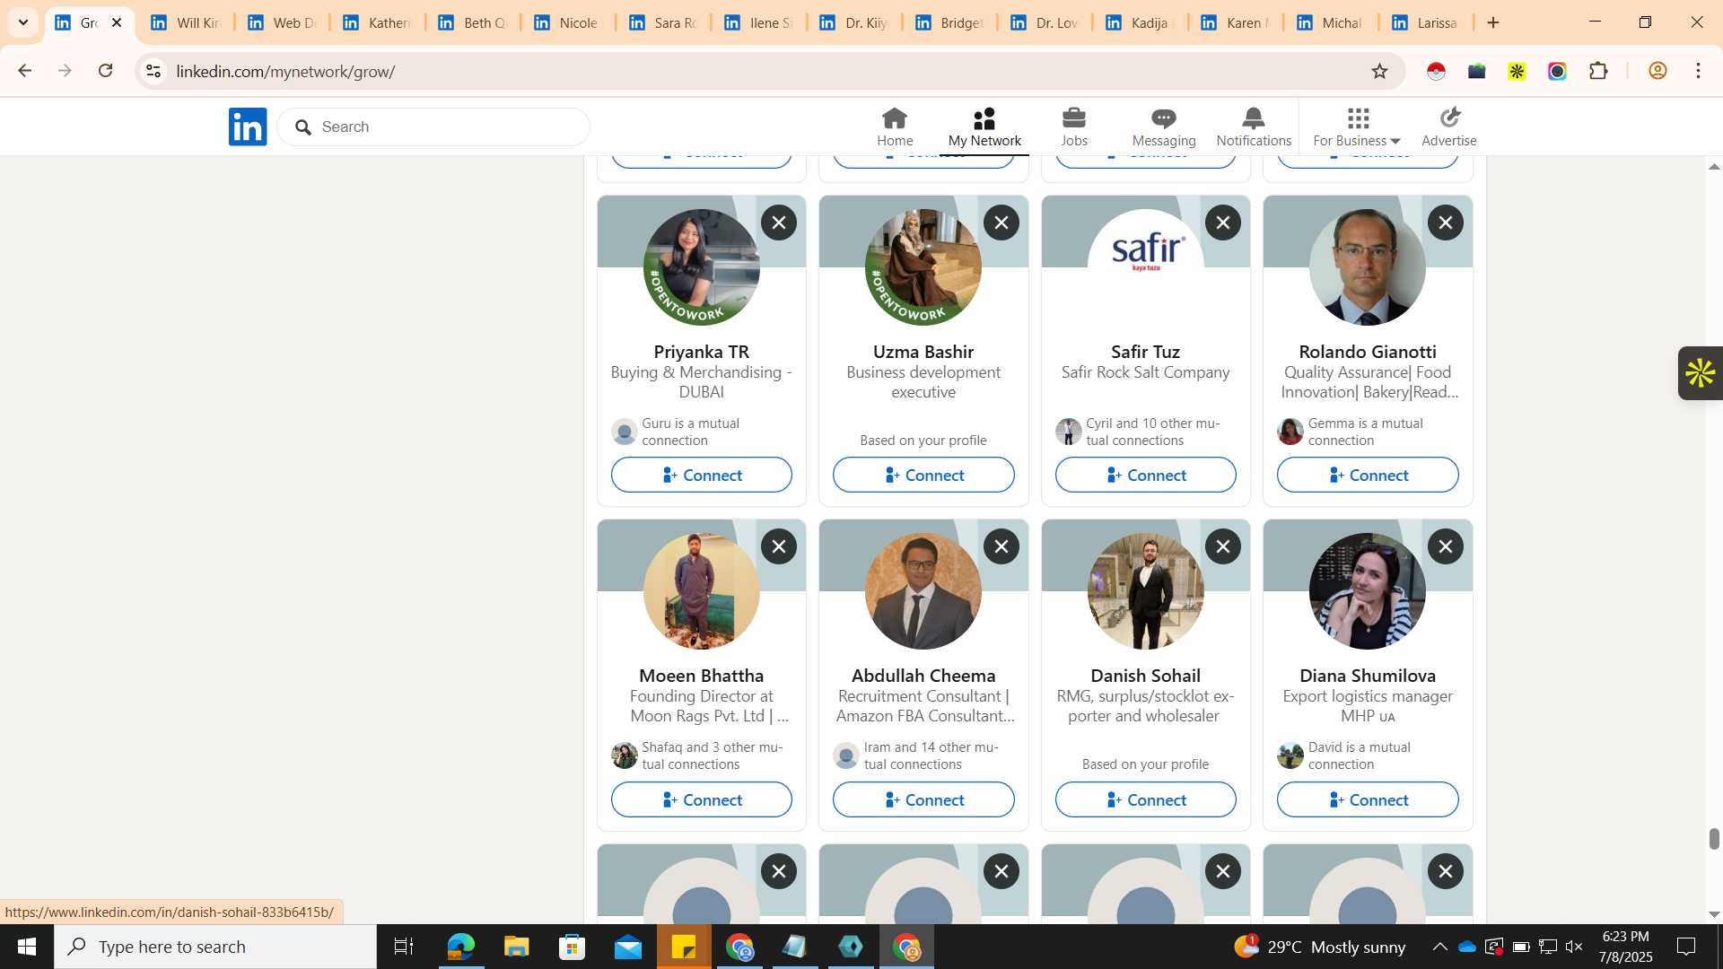Open the Chrome profile avatar
The image size is (1723, 969).
click(1657, 71)
